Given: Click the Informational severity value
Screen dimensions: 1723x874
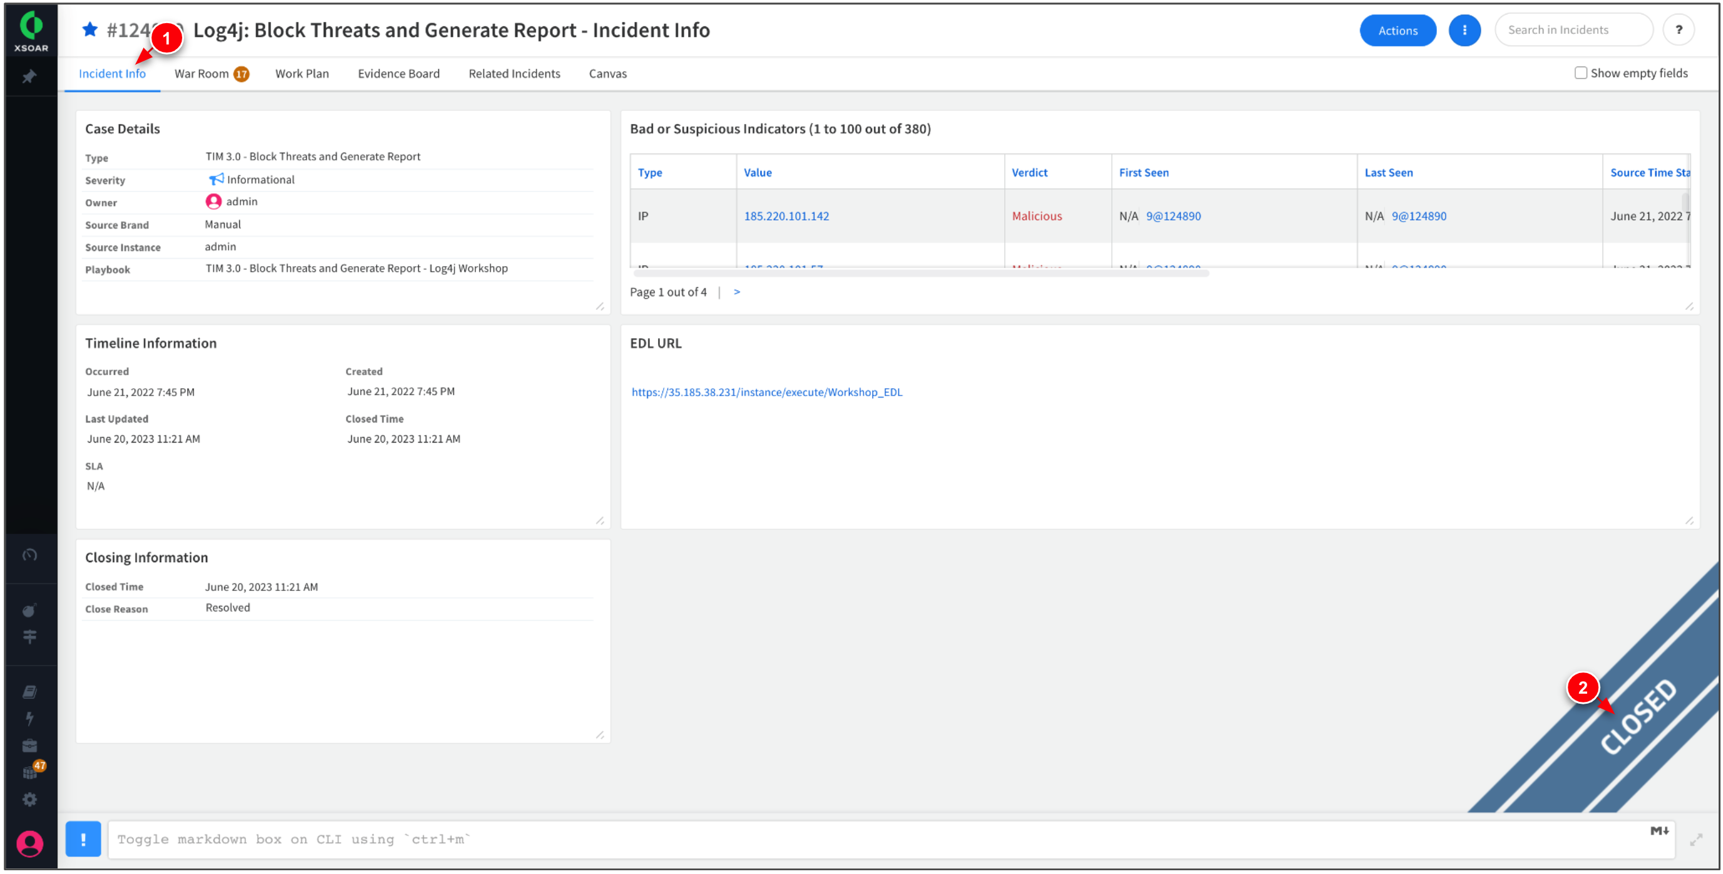Looking at the screenshot, I should 261,179.
